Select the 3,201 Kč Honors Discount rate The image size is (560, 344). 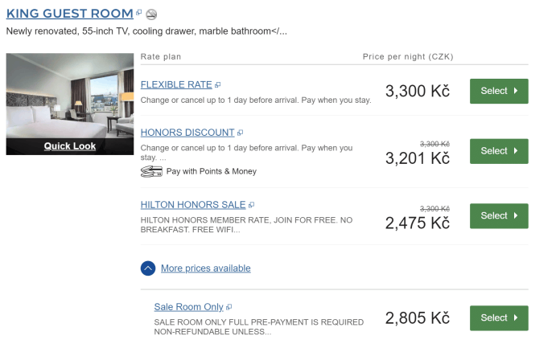pyautogui.click(x=499, y=151)
